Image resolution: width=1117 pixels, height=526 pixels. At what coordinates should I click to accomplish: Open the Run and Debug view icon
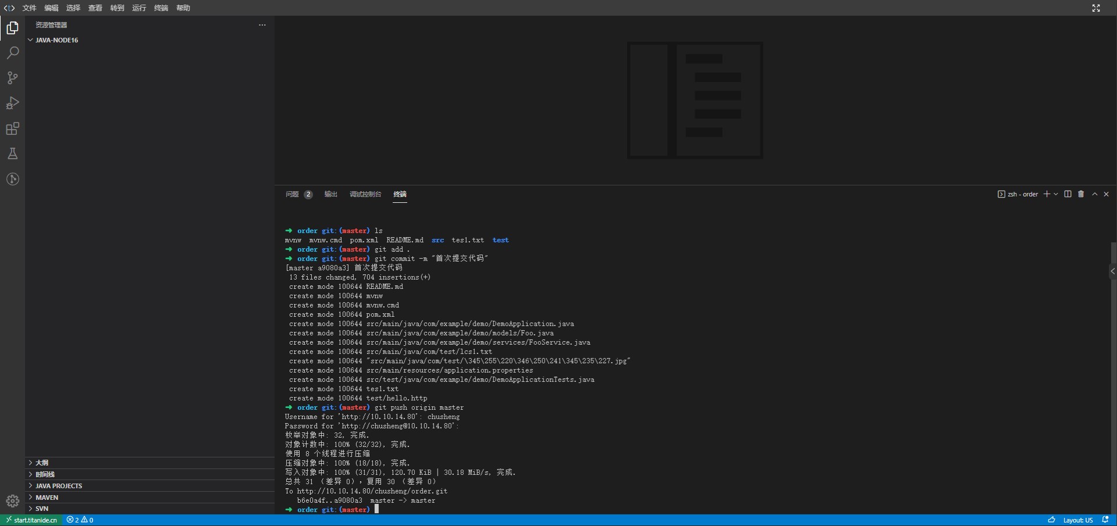tap(12, 103)
